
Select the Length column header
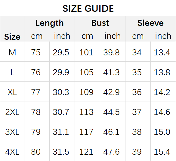click(x=50, y=23)
